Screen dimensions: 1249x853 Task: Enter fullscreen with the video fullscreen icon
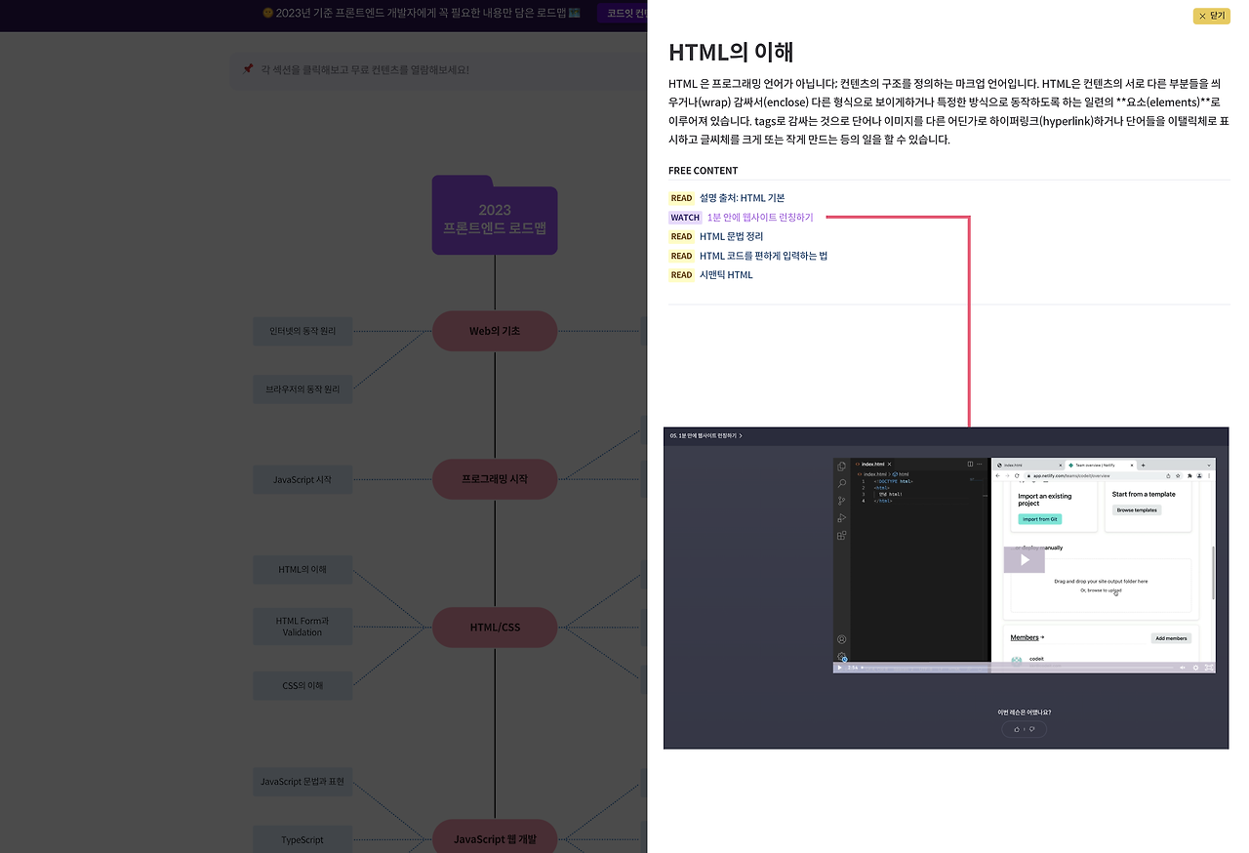(1209, 668)
